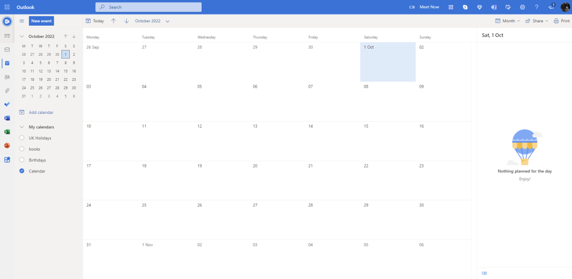This screenshot has width=572, height=279.
Task: Select 26 Sep cell in month grid
Action: click(x=111, y=62)
